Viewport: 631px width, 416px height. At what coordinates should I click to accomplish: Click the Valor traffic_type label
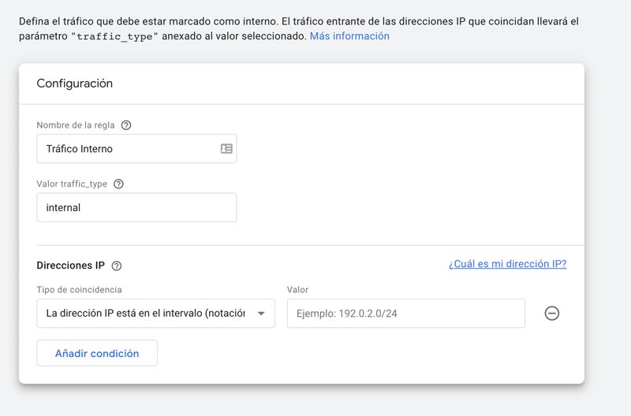point(72,184)
